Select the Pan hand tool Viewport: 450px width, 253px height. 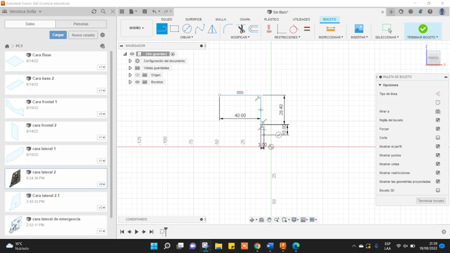(x=269, y=219)
